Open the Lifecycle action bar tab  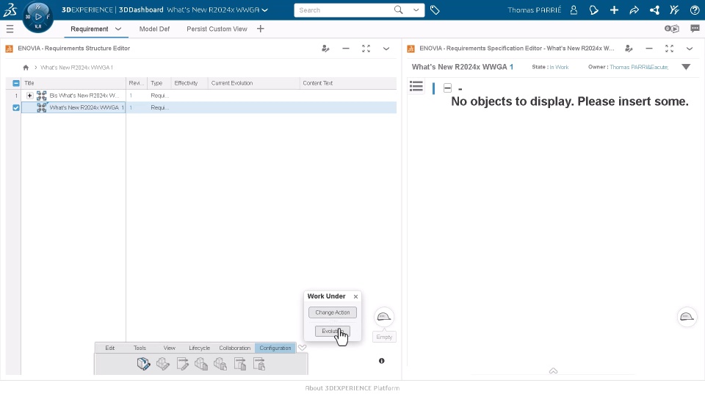pyautogui.click(x=199, y=348)
